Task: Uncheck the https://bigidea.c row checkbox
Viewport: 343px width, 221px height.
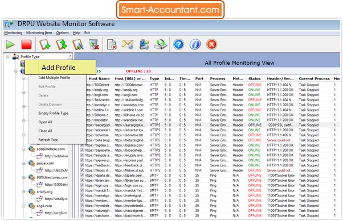Action: pyautogui.click(x=82, y=145)
